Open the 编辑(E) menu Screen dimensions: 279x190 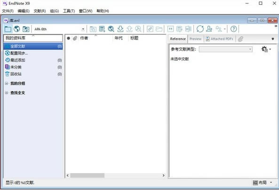click(24, 11)
